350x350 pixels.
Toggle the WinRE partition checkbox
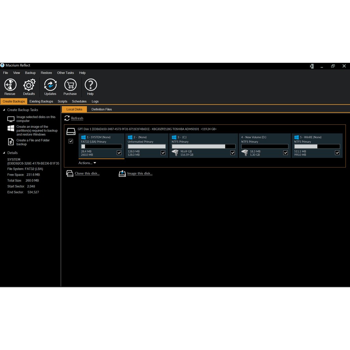pos(337,153)
